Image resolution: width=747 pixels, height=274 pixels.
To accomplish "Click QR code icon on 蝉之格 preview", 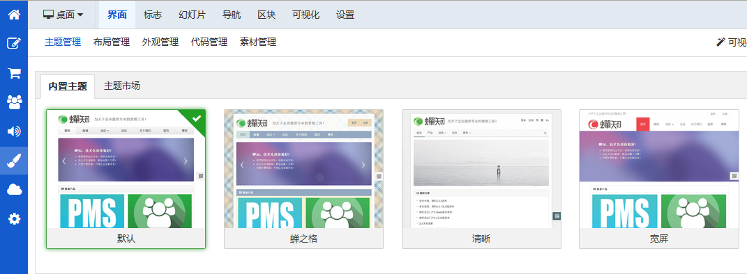I will (379, 176).
